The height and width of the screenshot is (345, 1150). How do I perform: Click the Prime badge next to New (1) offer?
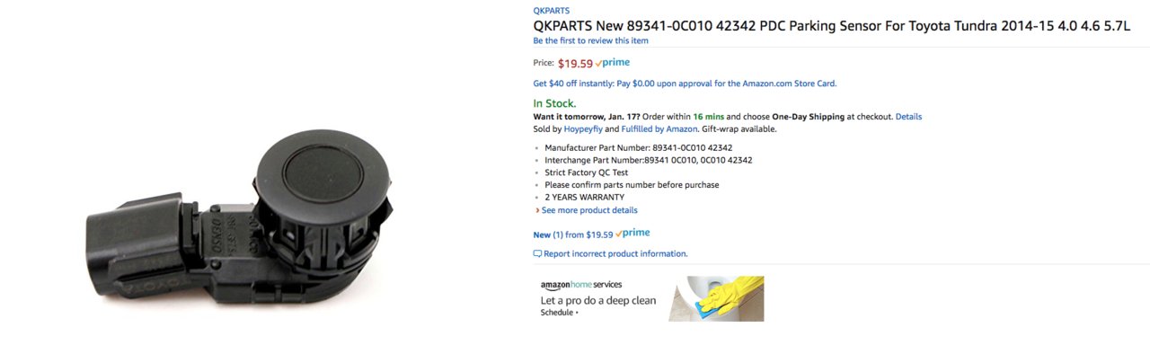click(632, 234)
